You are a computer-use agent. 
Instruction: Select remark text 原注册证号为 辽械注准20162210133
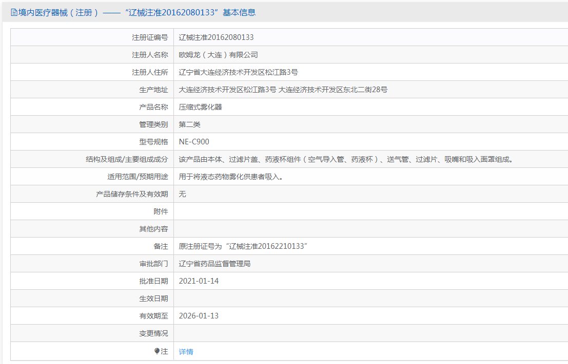point(243,246)
